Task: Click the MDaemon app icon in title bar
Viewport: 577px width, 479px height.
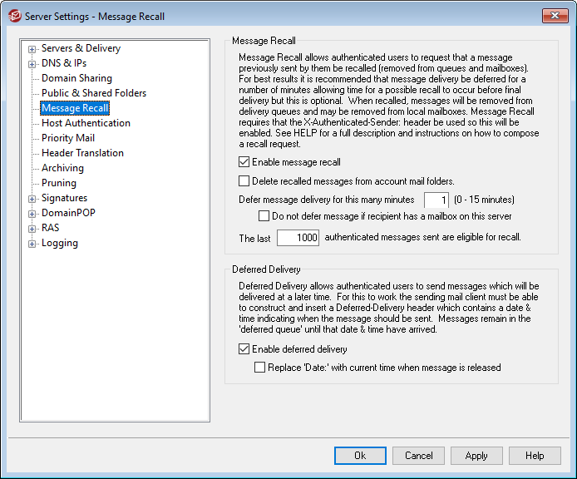Action: click(x=13, y=16)
